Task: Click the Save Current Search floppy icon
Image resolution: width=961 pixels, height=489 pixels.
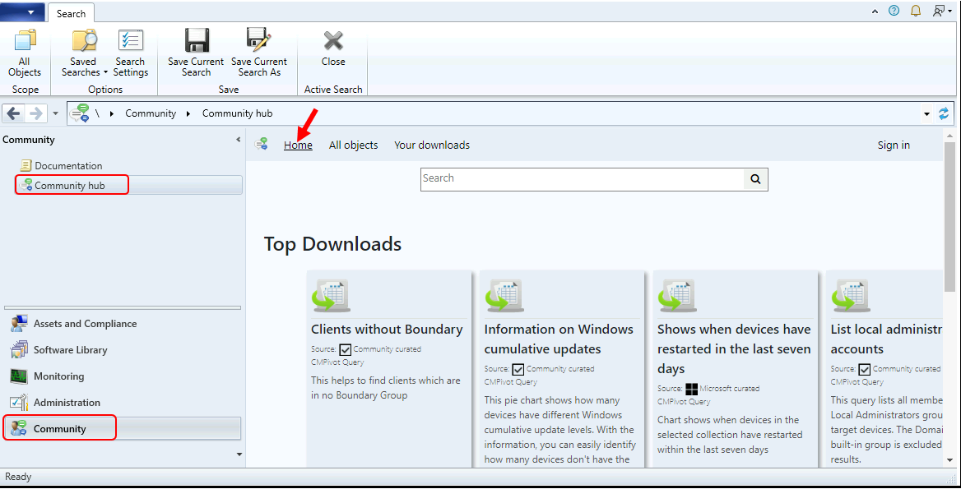Action: [x=197, y=39]
